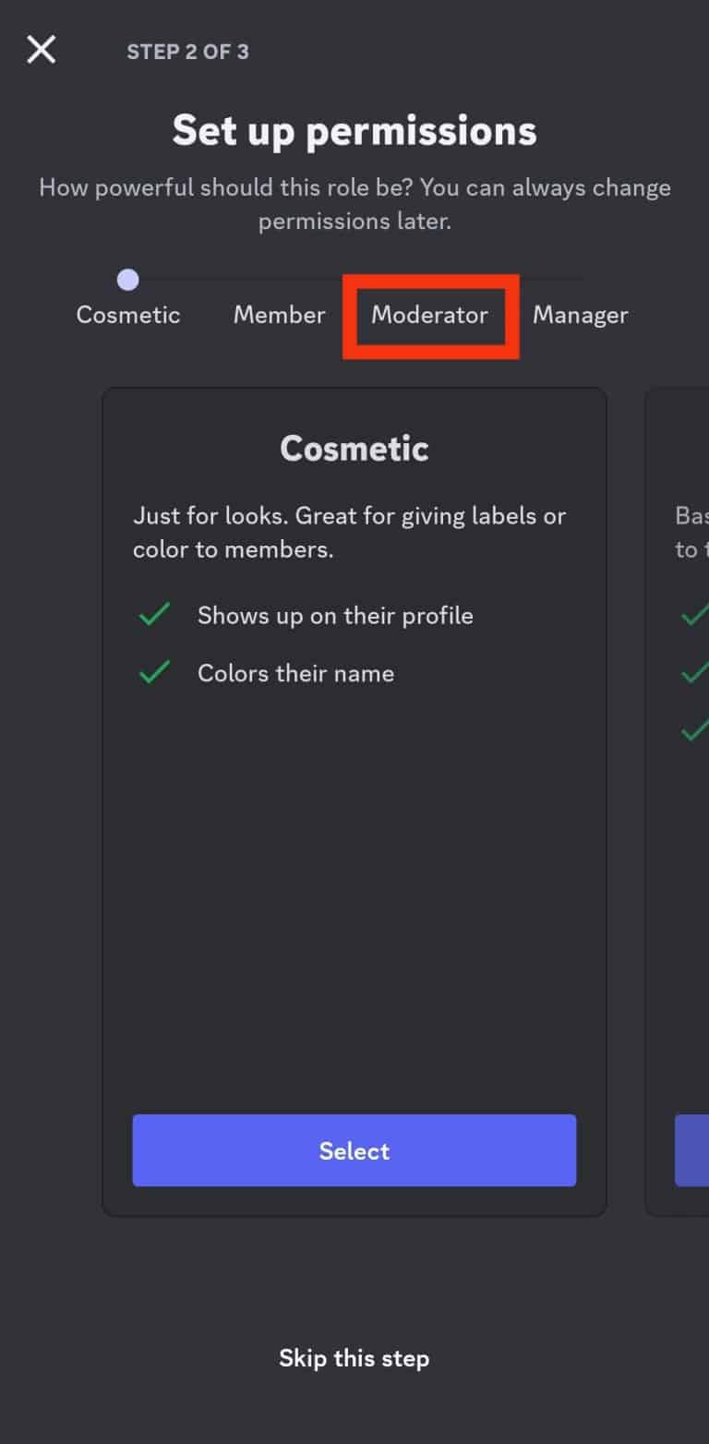The width and height of the screenshot is (709, 1444).
Task: Click Select on the Cosmetic card
Action: [x=354, y=1149]
